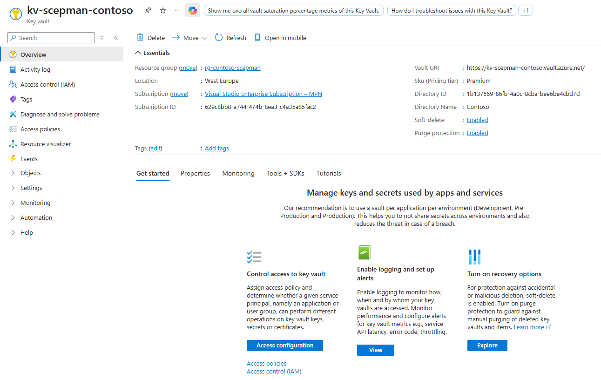Collapse the Essentials section
The height and width of the screenshot is (380, 601).
[138, 53]
